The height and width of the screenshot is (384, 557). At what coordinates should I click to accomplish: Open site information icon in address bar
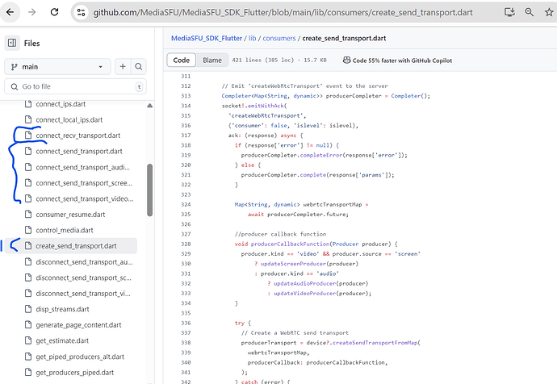[81, 12]
